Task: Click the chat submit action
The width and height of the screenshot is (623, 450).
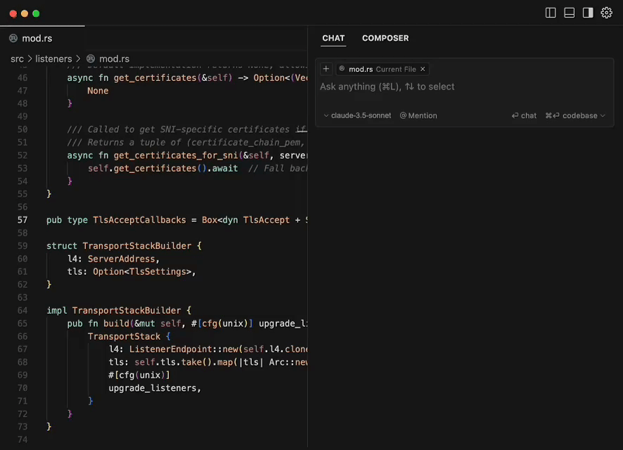Action: coord(524,115)
